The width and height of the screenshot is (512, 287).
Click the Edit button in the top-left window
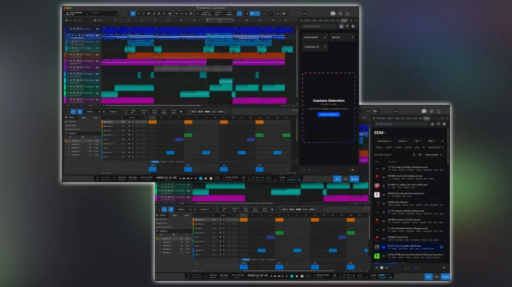(337, 179)
